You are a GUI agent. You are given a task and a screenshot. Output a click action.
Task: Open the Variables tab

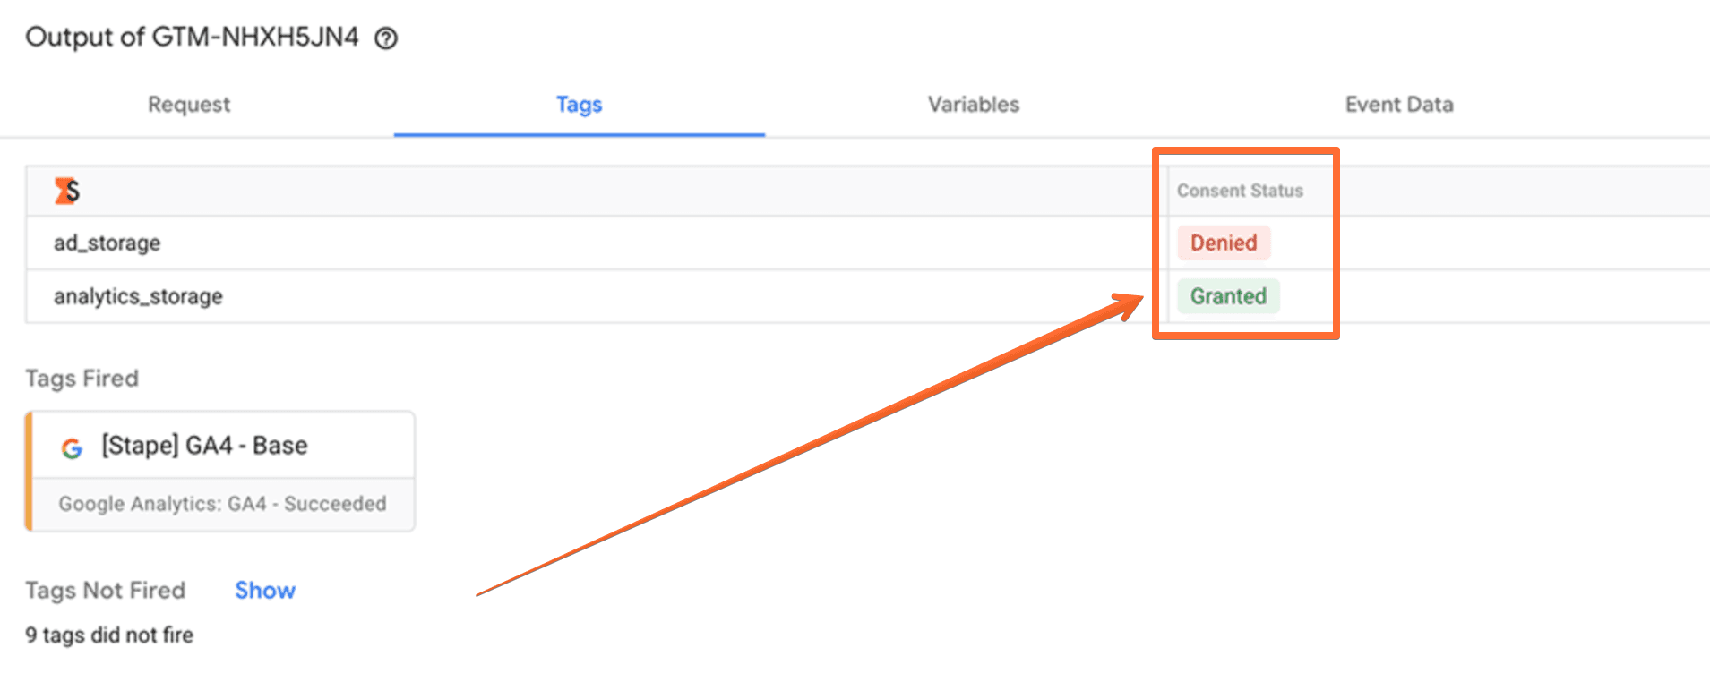(x=973, y=105)
